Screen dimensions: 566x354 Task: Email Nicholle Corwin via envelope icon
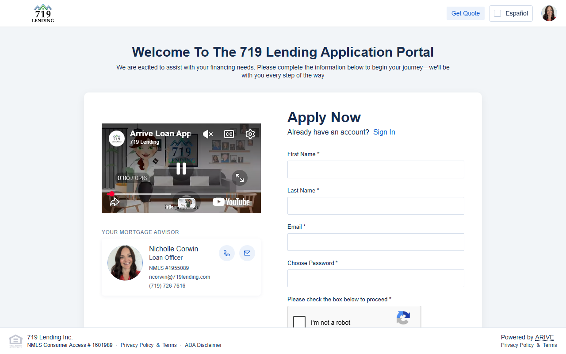247,253
